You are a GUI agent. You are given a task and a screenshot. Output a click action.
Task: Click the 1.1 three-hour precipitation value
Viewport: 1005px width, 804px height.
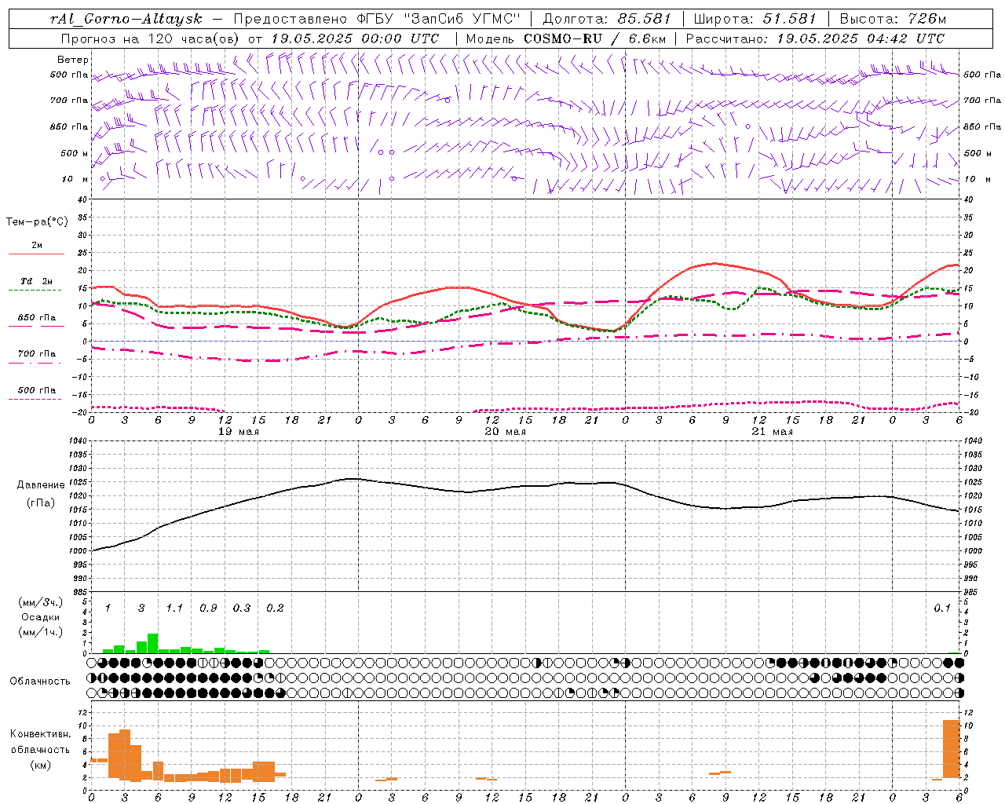pos(174,608)
